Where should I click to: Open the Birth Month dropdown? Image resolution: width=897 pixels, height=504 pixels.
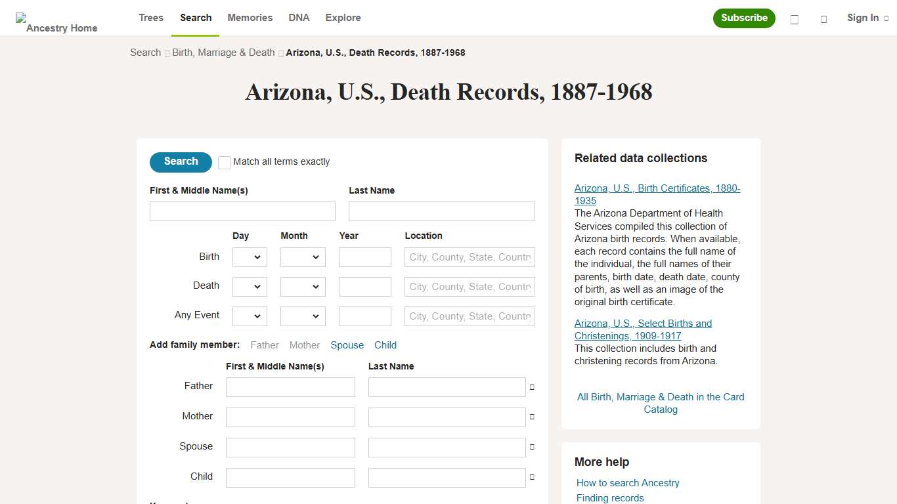pyautogui.click(x=303, y=257)
